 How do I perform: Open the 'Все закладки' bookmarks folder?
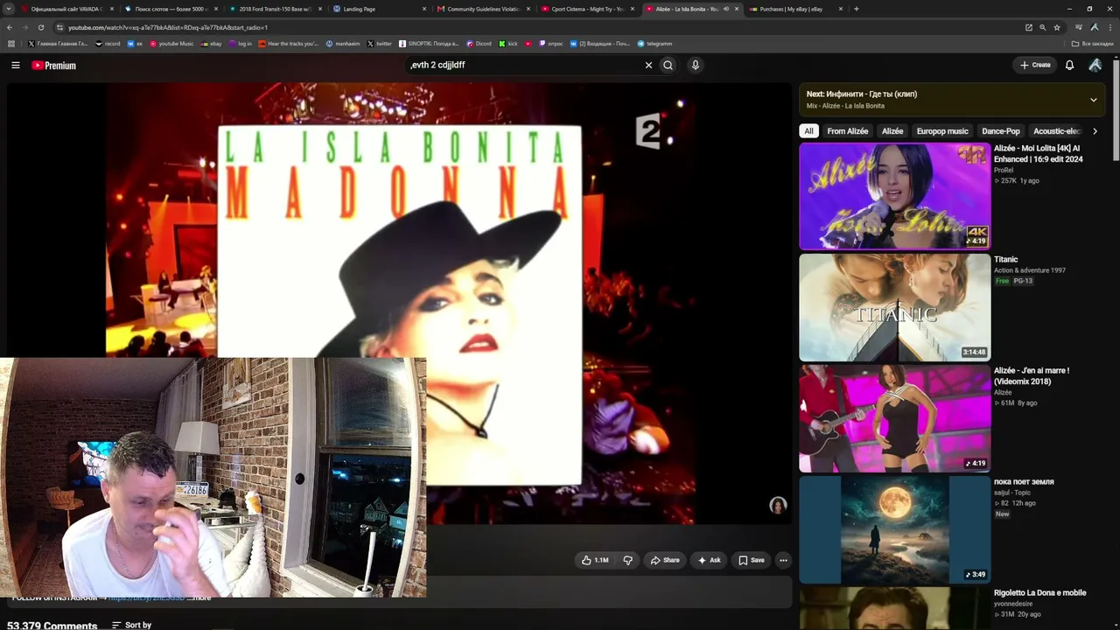coord(1093,44)
